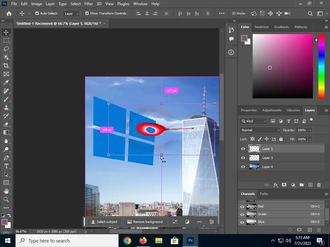Open the Image menu
The width and height of the screenshot is (330, 247).
tap(36, 4)
